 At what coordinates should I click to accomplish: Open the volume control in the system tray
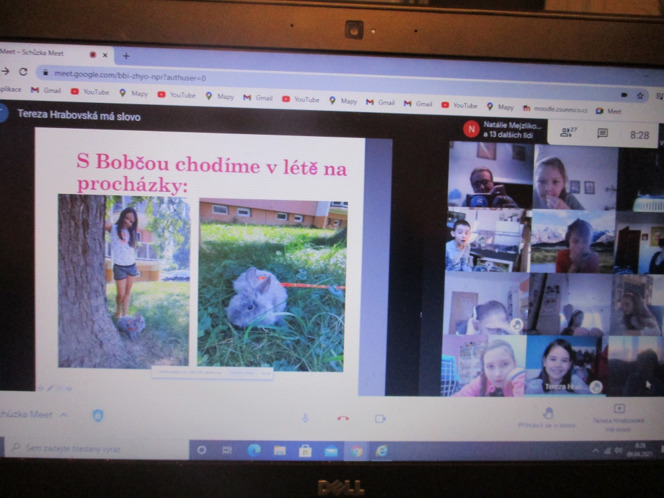pos(619,451)
